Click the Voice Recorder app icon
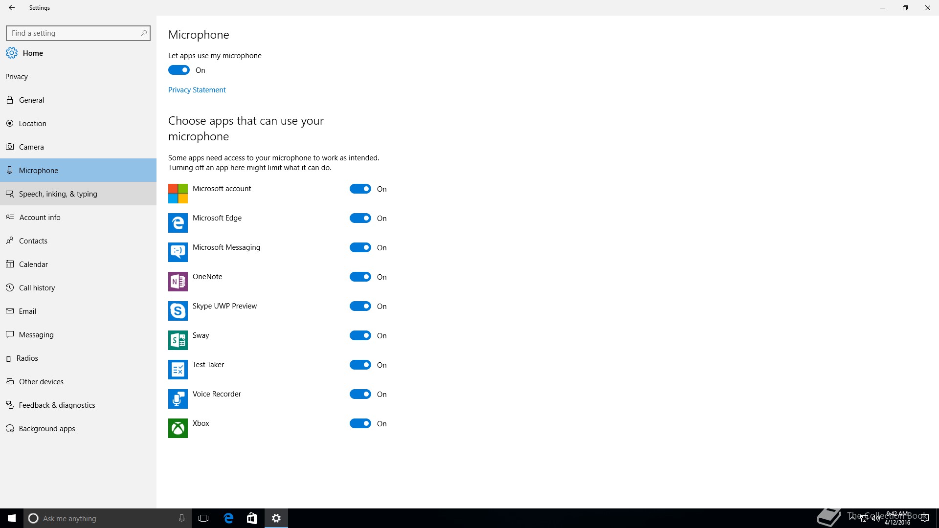This screenshot has width=939, height=528. (178, 399)
